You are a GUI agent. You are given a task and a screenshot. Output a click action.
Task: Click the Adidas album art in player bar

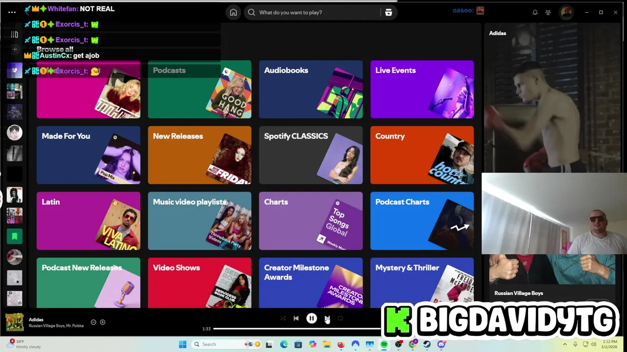[15, 322]
